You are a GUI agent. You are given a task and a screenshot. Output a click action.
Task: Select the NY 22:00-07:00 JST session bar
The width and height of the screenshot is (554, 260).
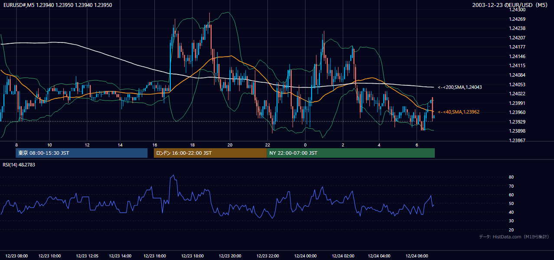[x=351, y=153]
